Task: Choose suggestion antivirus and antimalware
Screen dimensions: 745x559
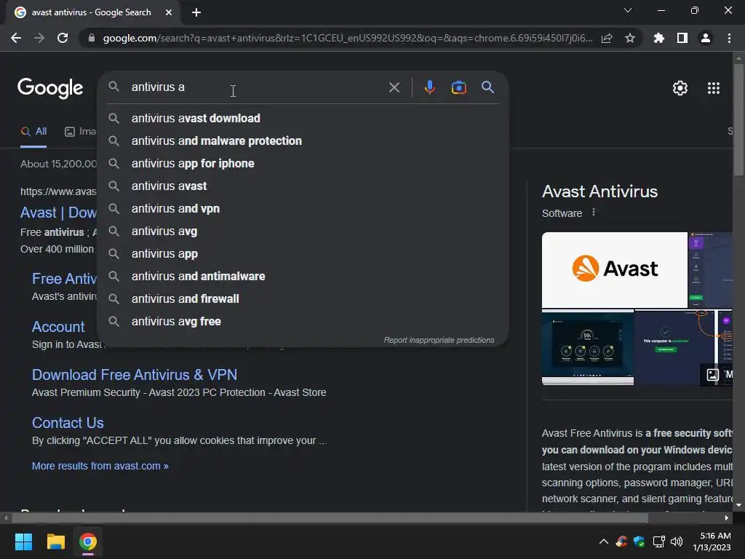Action: [303, 276]
